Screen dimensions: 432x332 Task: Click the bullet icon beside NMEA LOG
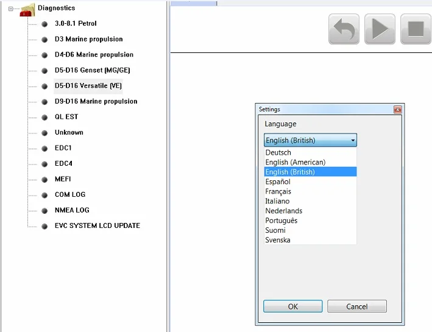[44, 211]
